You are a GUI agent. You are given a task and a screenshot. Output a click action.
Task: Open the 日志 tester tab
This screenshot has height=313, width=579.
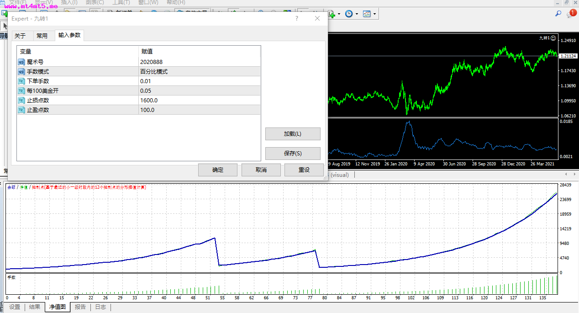click(x=100, y=307)
